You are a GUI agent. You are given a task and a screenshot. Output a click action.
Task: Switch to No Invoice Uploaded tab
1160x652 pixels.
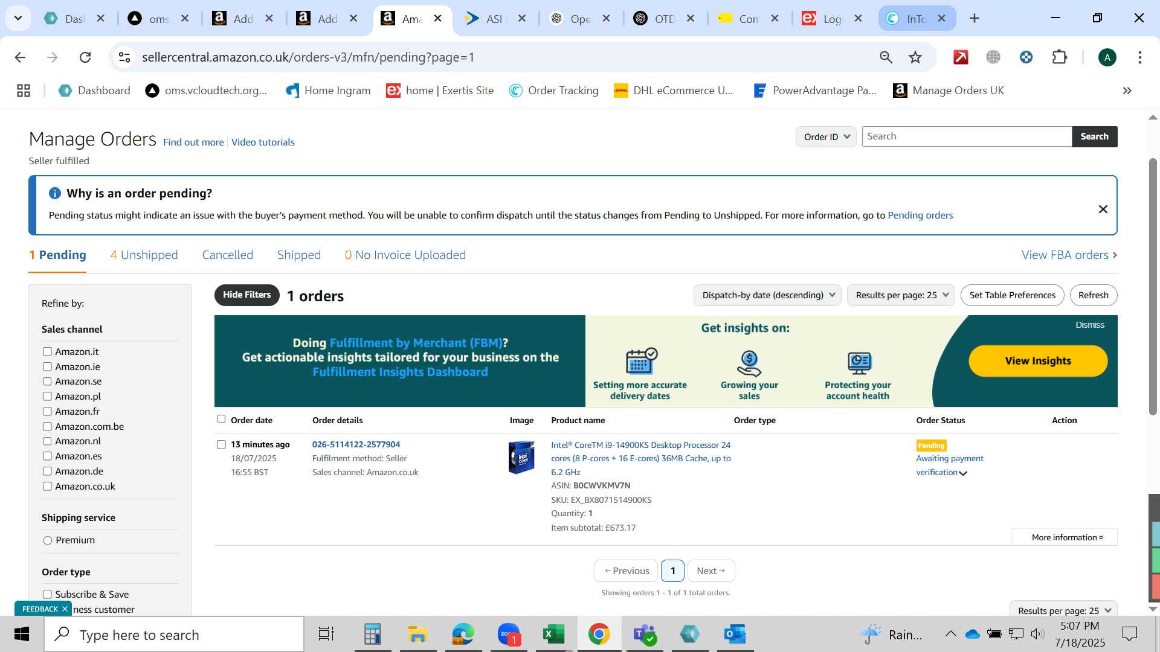coord(405,255)
